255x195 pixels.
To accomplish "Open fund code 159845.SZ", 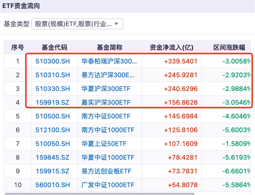I will pyautogui.click(x=52, y=157).
